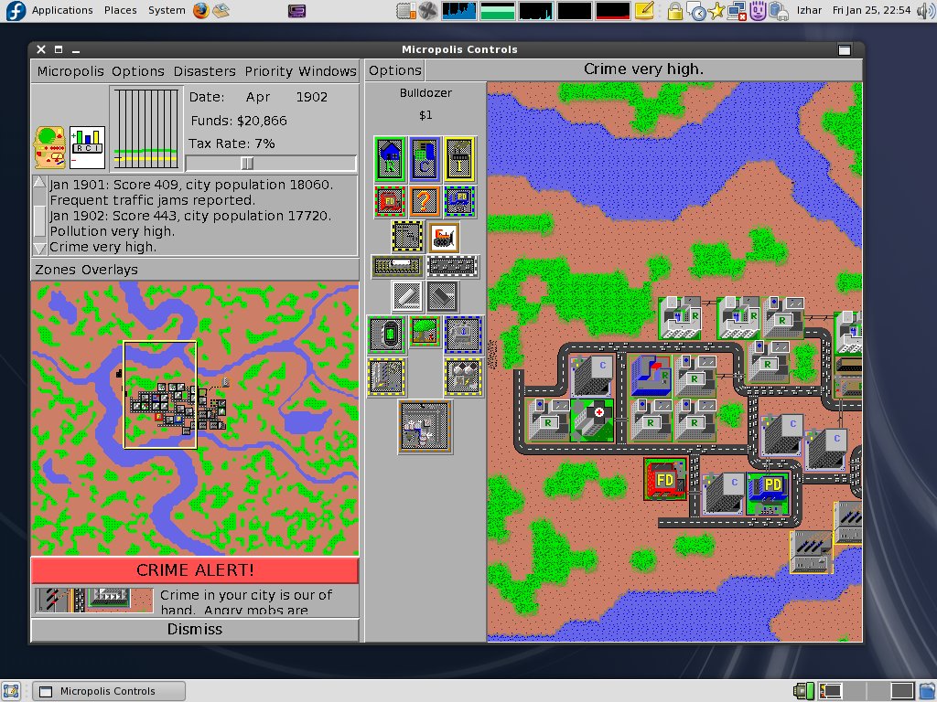
Task: Launch Firefox from the top panel
Action: (x=200, y=10)
